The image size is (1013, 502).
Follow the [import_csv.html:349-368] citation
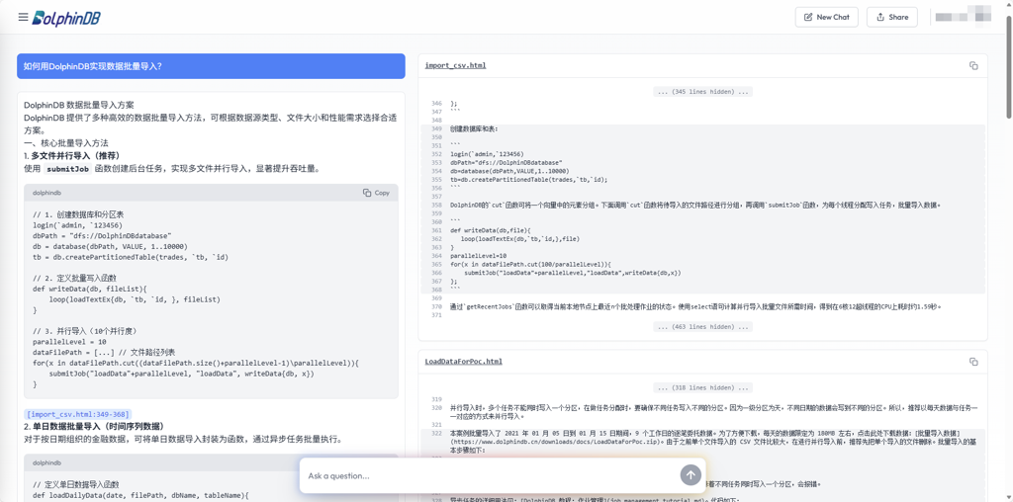click(x=77, y=414)
